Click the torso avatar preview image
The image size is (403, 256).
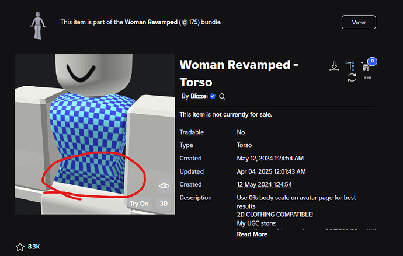click(95, 134)
